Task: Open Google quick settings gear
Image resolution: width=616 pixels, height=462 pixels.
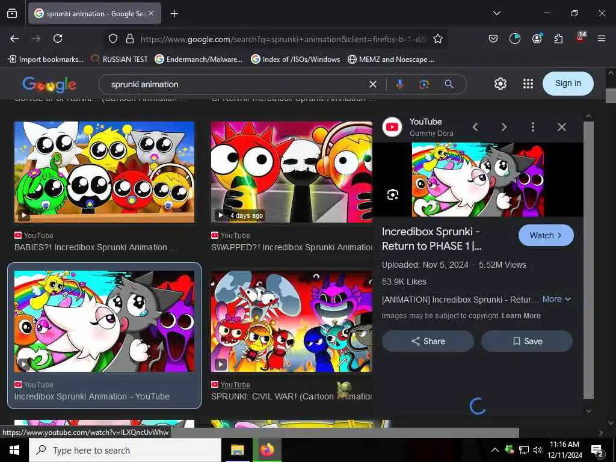Action: pos(500,84)
